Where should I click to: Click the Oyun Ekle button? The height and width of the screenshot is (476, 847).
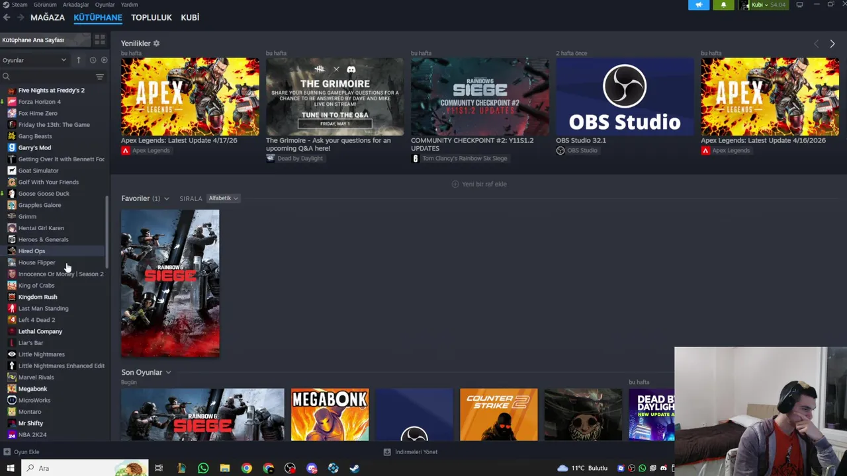click(22, 452)
